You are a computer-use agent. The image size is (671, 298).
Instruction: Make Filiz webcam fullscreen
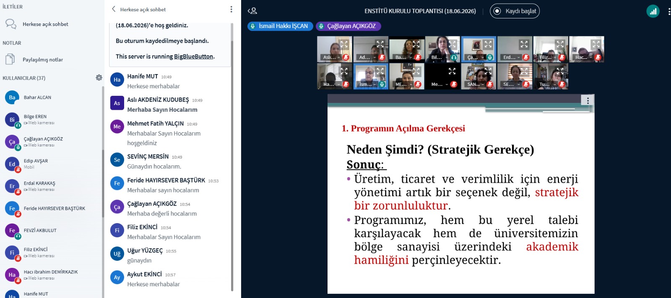click(560, 44)
